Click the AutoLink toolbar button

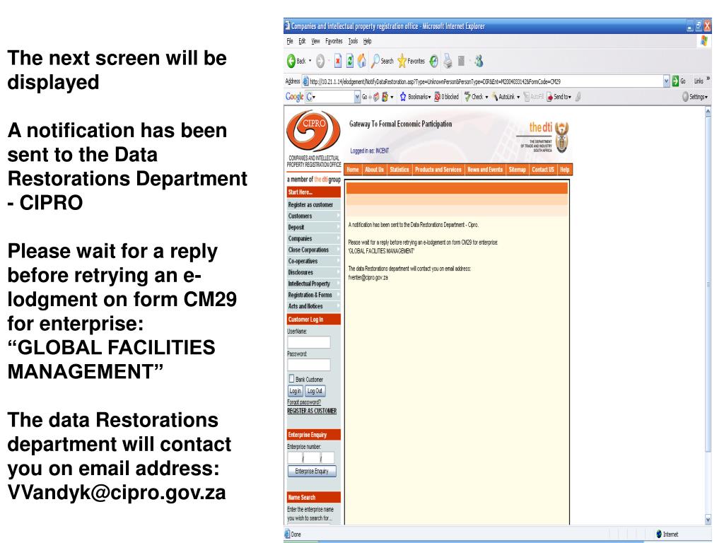pyautogui.click(x=506, y=96)
